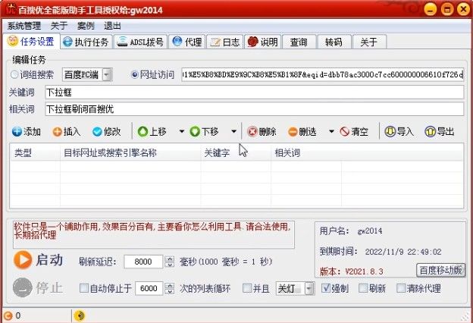Expand the 下移 dropdown arrow
473x323 pixels.
coord(233,131)
